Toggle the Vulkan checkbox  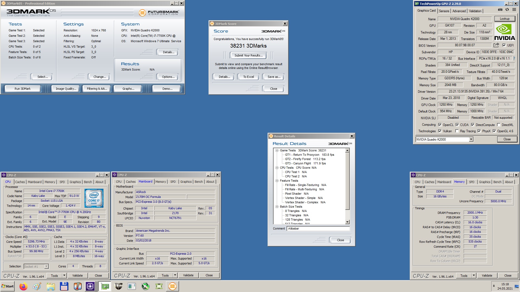point(440,131)
